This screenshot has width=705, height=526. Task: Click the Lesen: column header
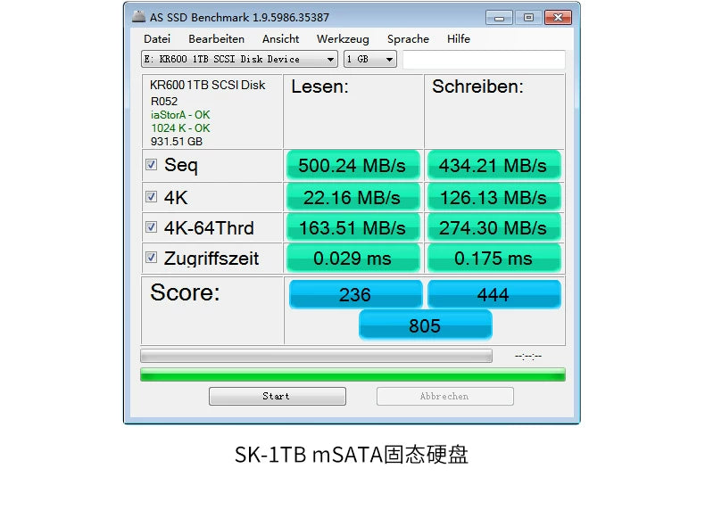pos(319,86)
